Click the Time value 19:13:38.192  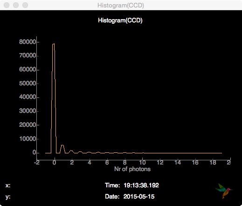point(141,185)
